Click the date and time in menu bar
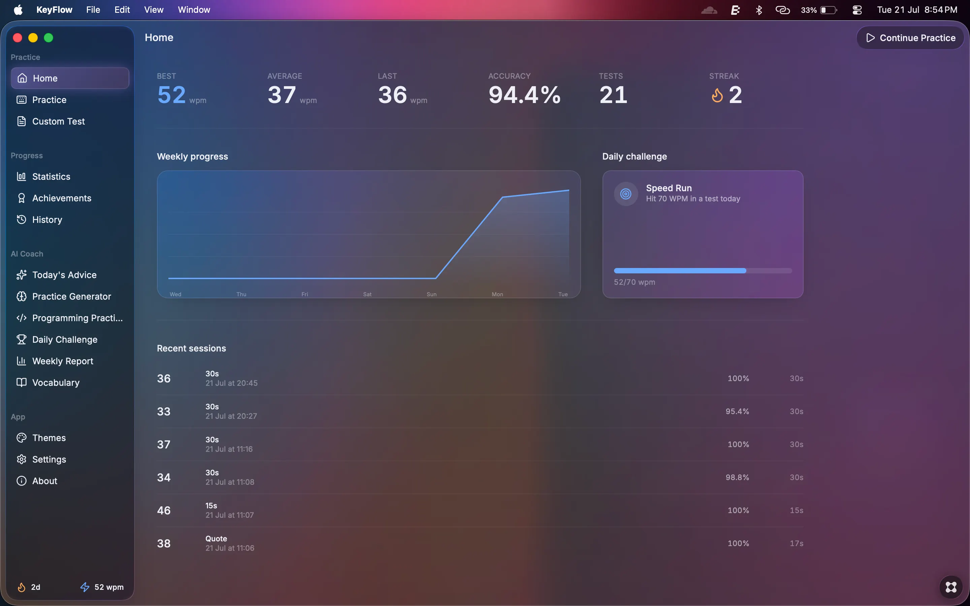This screenshot has height=606, width=970. click(917, 10)
